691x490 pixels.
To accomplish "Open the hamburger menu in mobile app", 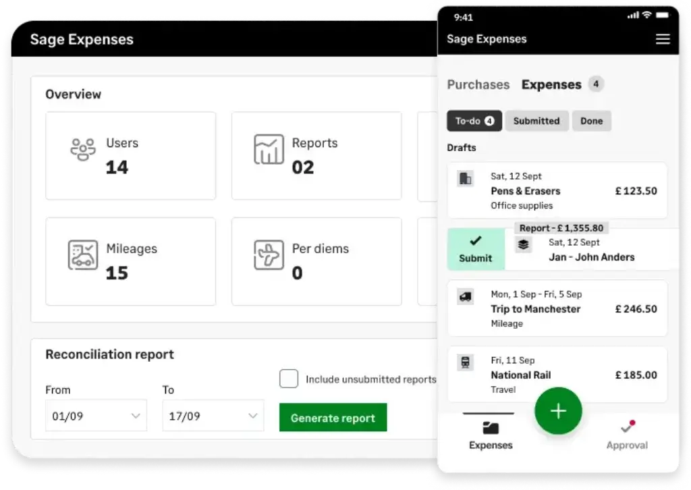I will coord(663,38).
